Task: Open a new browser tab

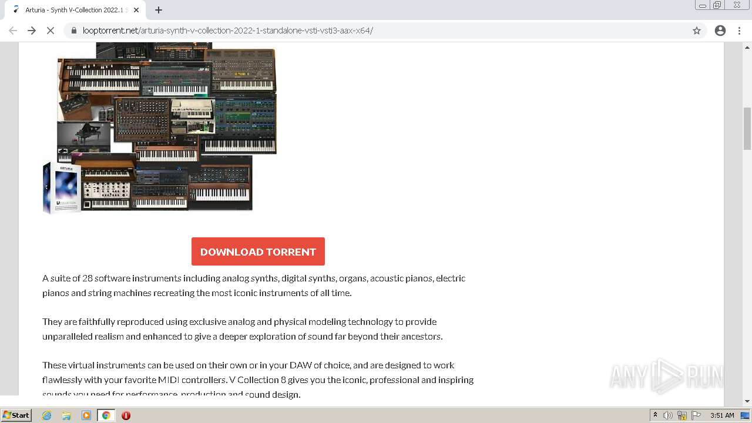Action: coord(159,10)
